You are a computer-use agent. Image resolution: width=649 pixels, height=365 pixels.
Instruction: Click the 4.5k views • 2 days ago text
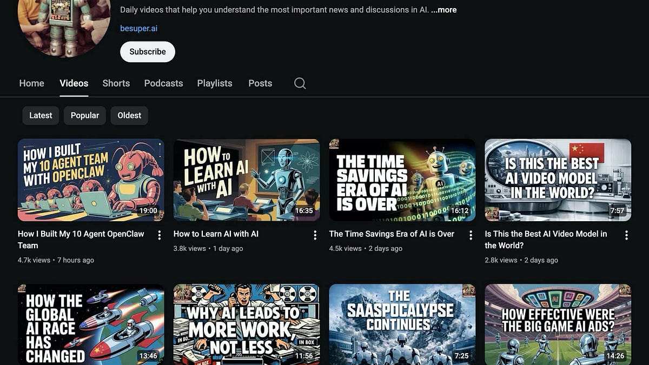[366, 249]
